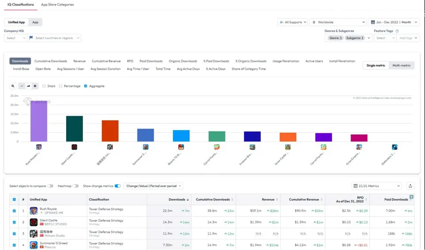Click the Rush Royale app icon under chart
425x250 pixels.
(39, 147)
